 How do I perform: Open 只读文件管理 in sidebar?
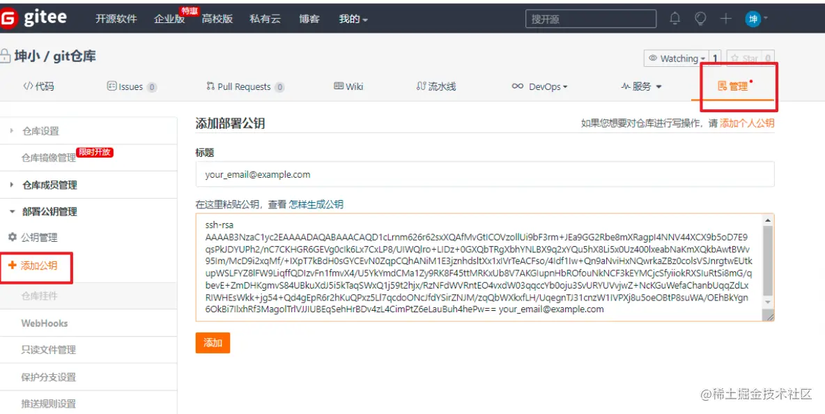click(48, 350)
